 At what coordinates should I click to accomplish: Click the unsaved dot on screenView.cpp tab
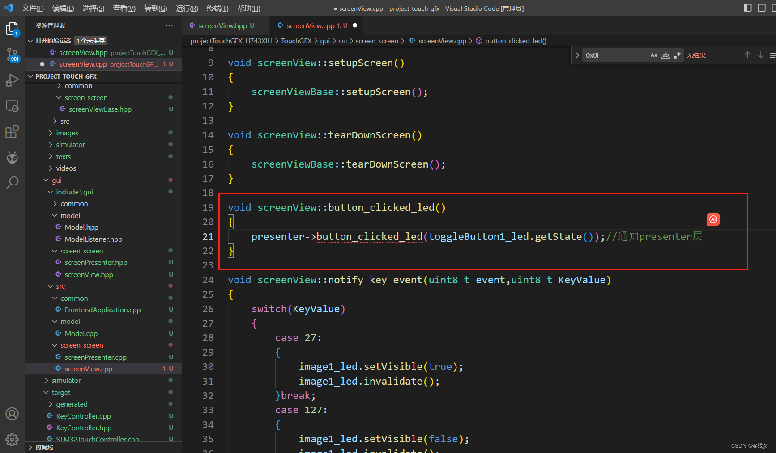tap(355, 25)
